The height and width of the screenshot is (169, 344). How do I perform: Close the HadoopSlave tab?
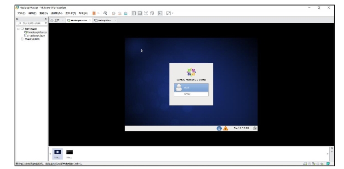coord(115,20)
